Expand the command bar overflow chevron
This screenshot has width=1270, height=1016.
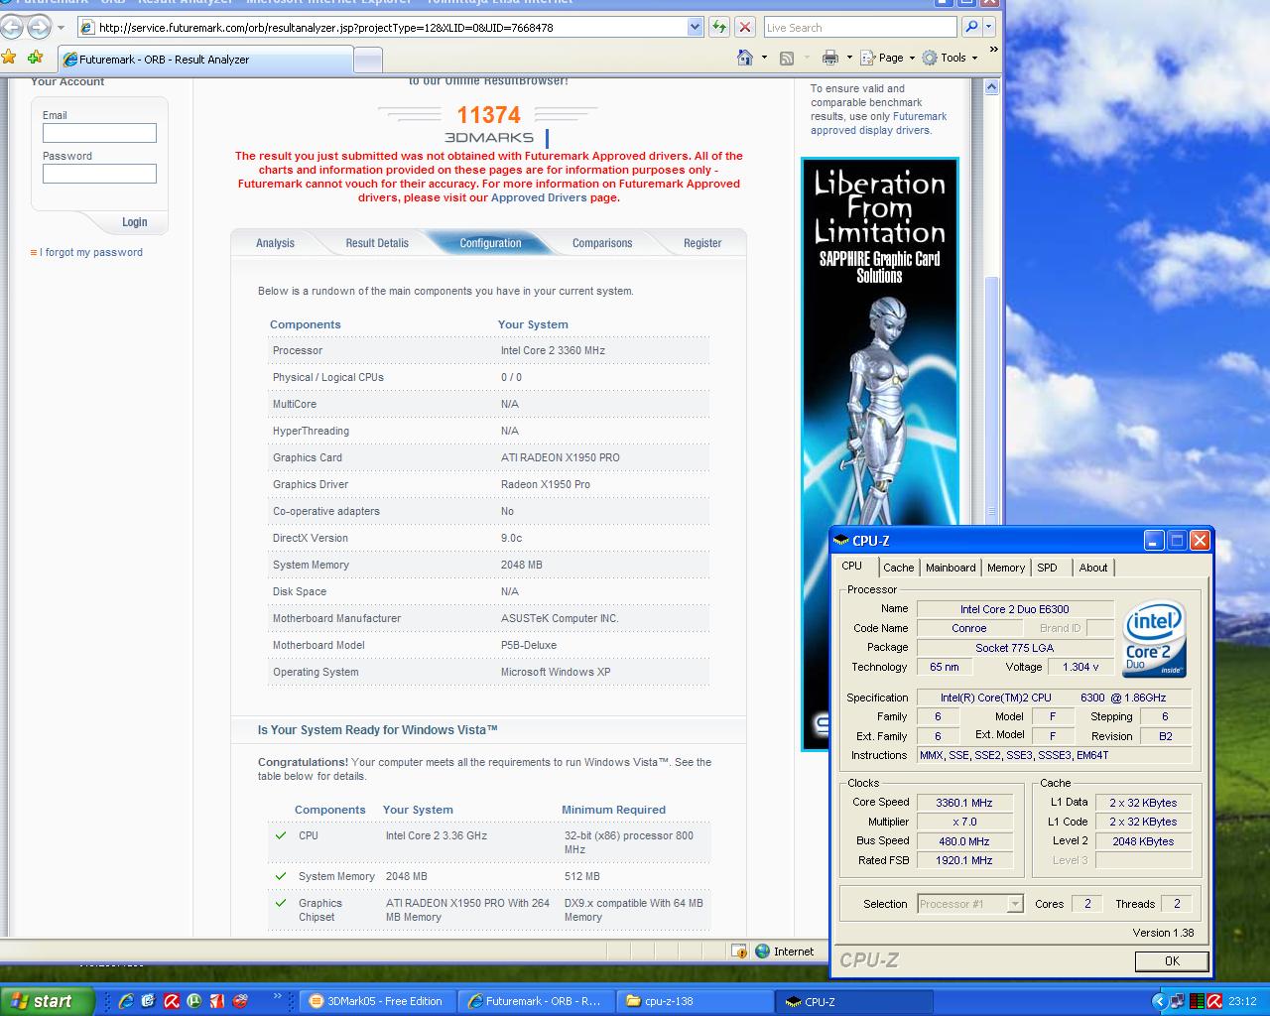(x=993, y=50)
